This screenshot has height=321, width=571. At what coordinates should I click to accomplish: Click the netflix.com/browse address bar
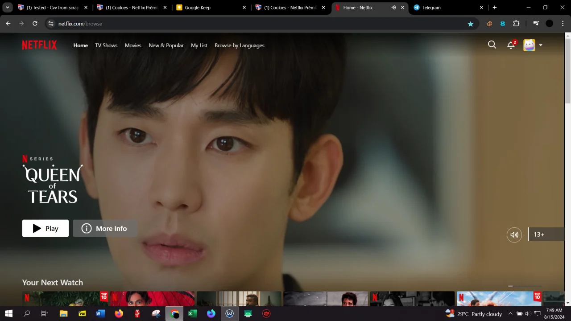click(262, 24)
